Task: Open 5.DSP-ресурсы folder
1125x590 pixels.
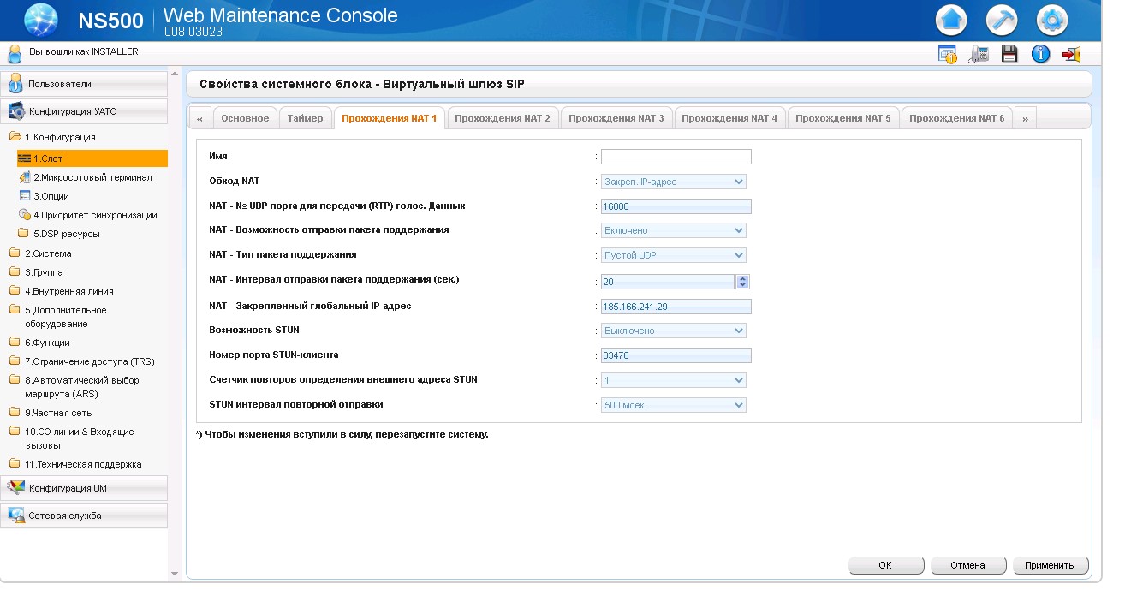Action: (x=59, y=234)
